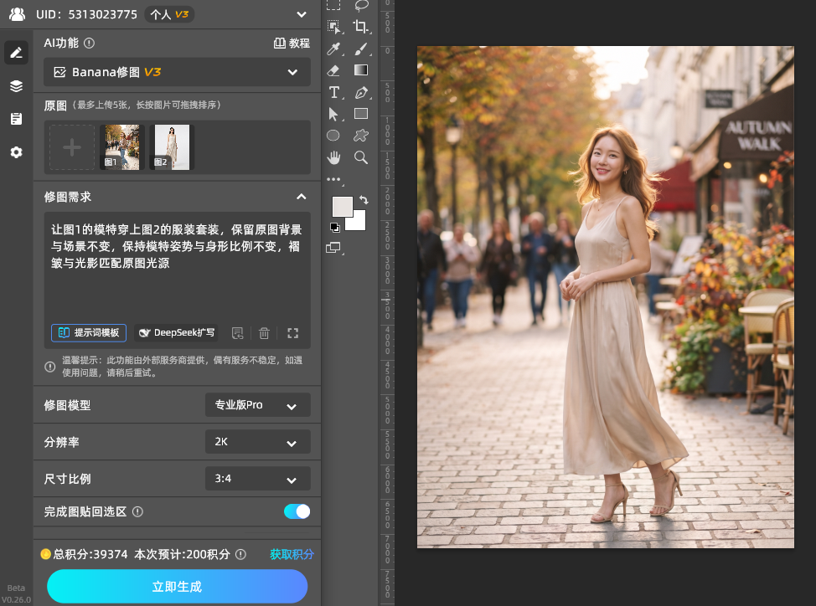Click the 立即生成 button
This screenshot has height=606, width=816.
(177, 587)
